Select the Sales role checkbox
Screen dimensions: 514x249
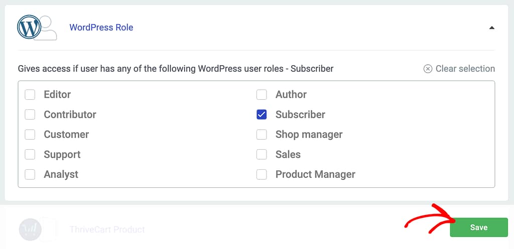point(262,154)
